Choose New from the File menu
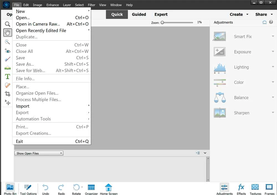Viewport: 277px width, 195px height. pos(52,11)
